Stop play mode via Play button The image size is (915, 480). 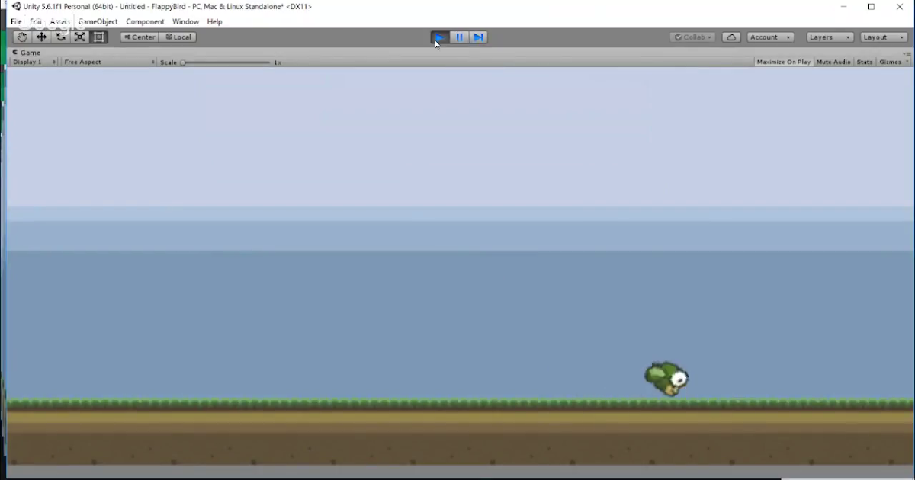point(439,37)
